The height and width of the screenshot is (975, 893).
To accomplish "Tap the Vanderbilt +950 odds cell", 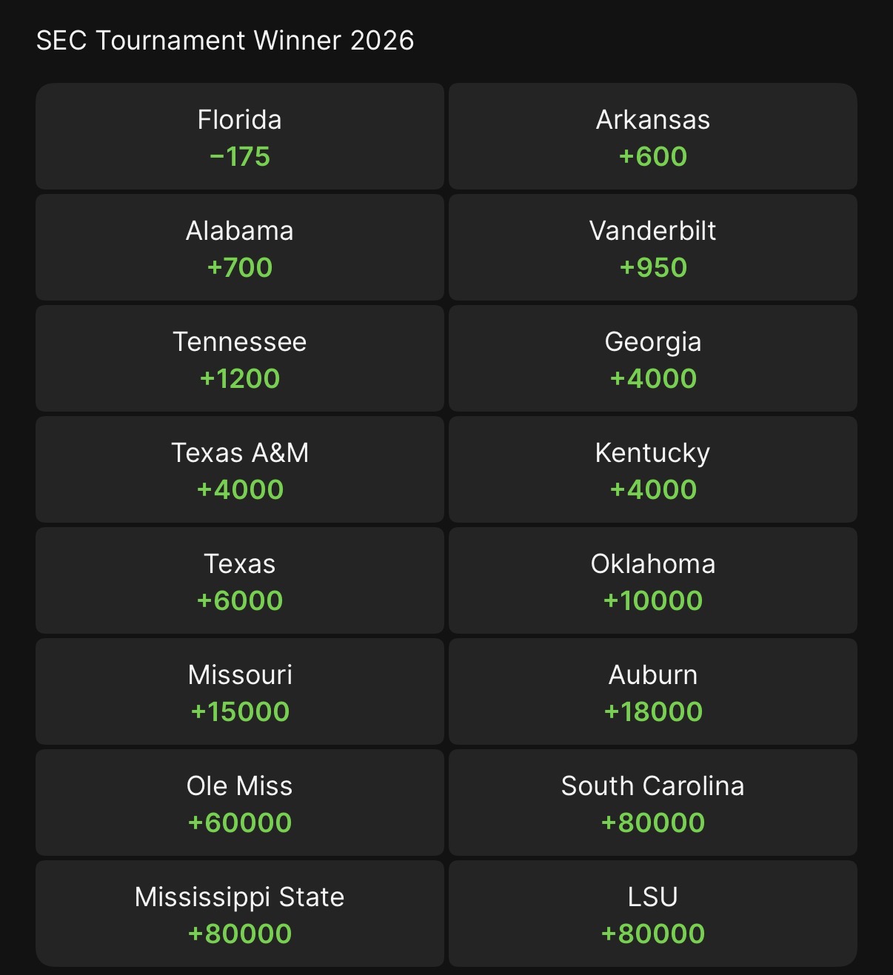I will pos(652,248).
